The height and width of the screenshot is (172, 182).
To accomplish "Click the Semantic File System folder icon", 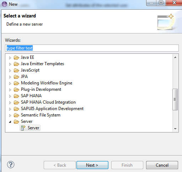I will point(16,115).
